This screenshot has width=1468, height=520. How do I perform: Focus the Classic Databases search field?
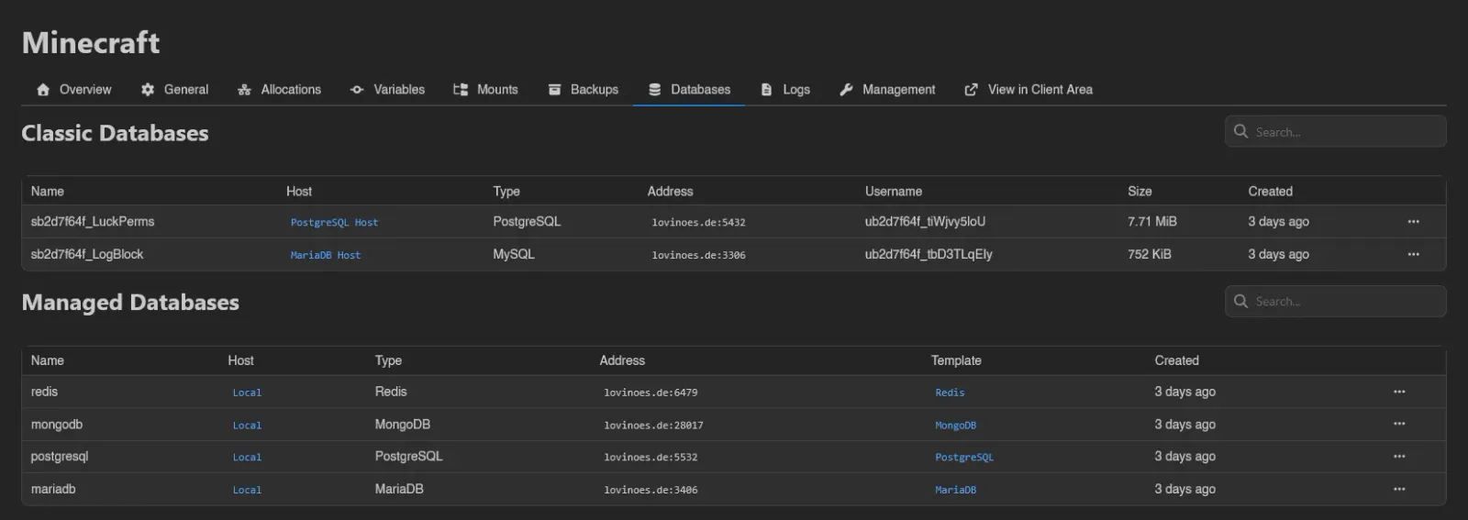1335,131
